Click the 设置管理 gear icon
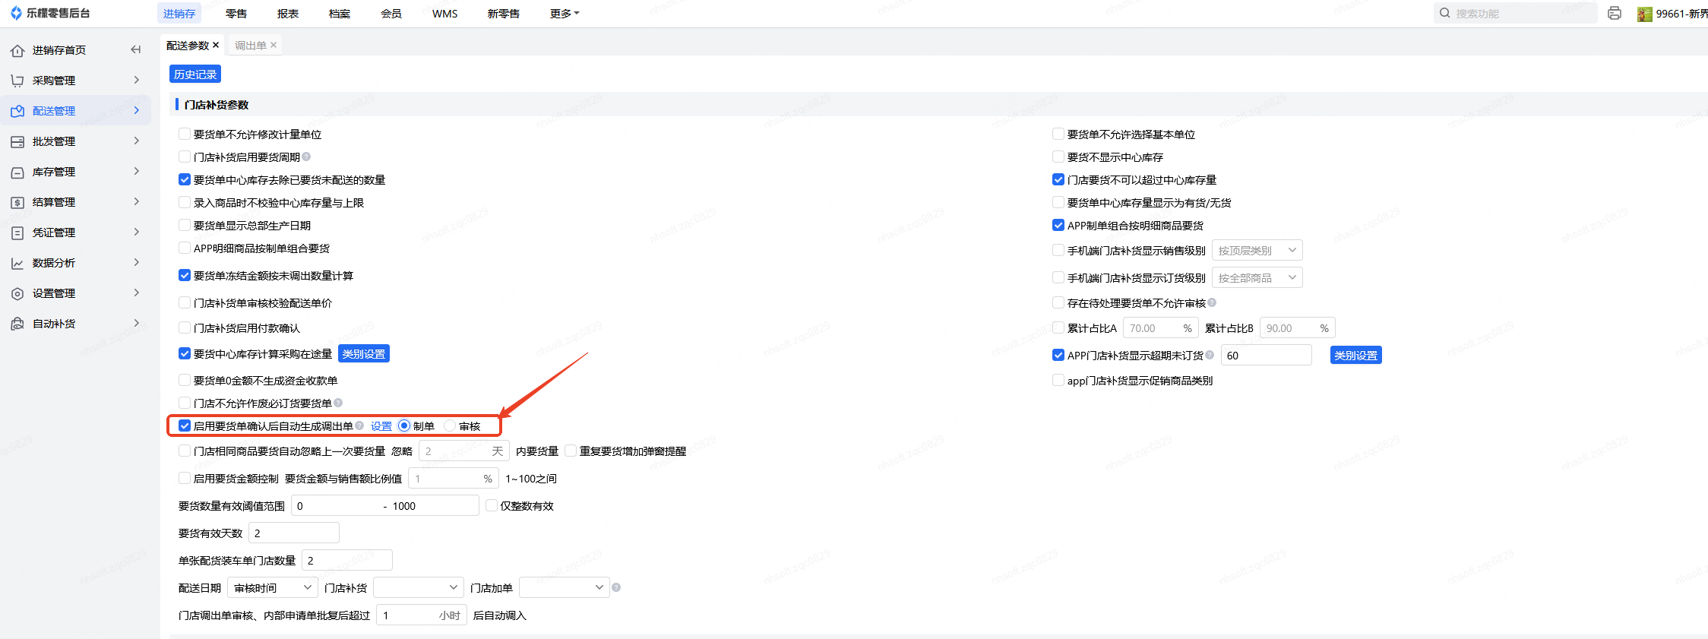The image size is (1708, 639). click(17, 293)
